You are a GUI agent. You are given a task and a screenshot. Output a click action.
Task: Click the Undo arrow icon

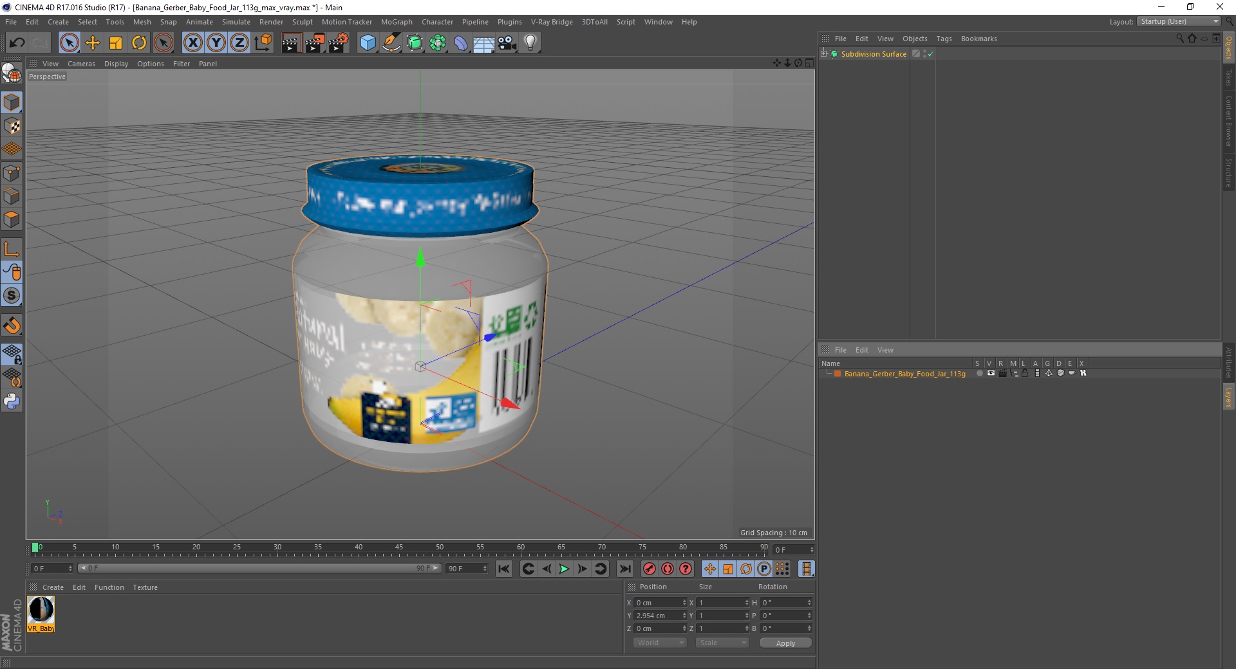pyautogui.click(x=17, y=43)
